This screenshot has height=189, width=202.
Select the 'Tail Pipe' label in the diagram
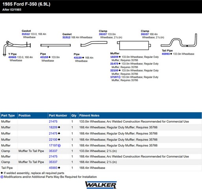167,50
